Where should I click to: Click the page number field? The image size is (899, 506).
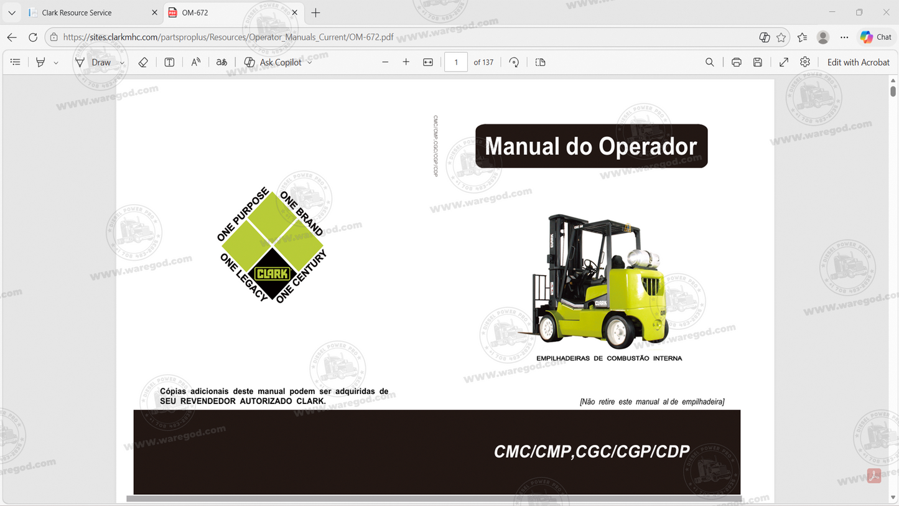tap(456, 62)
